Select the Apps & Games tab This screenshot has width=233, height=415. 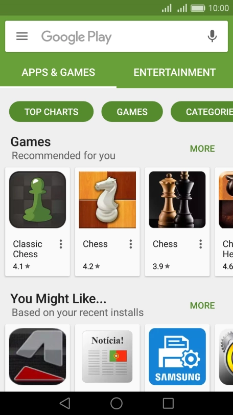(58, 72)
